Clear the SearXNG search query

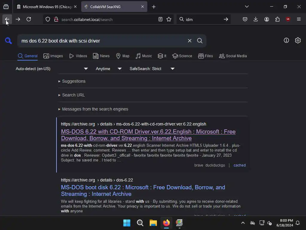(x=189, y=41)
